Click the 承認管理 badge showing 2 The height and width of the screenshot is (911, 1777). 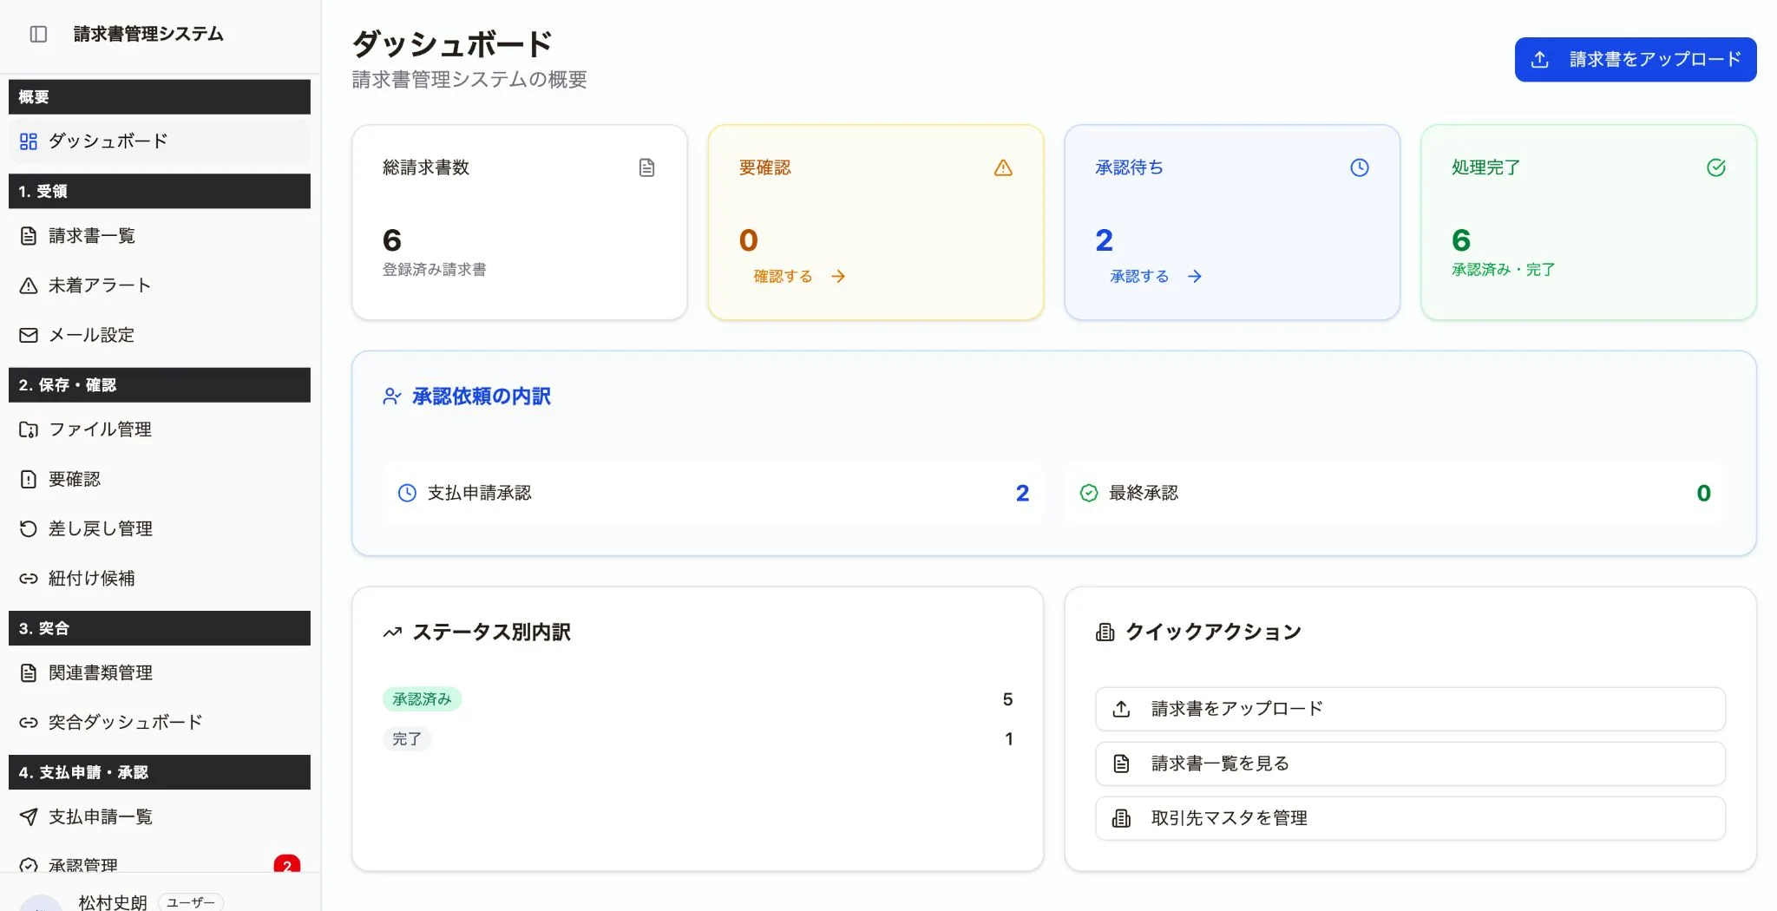click(287, 864)
